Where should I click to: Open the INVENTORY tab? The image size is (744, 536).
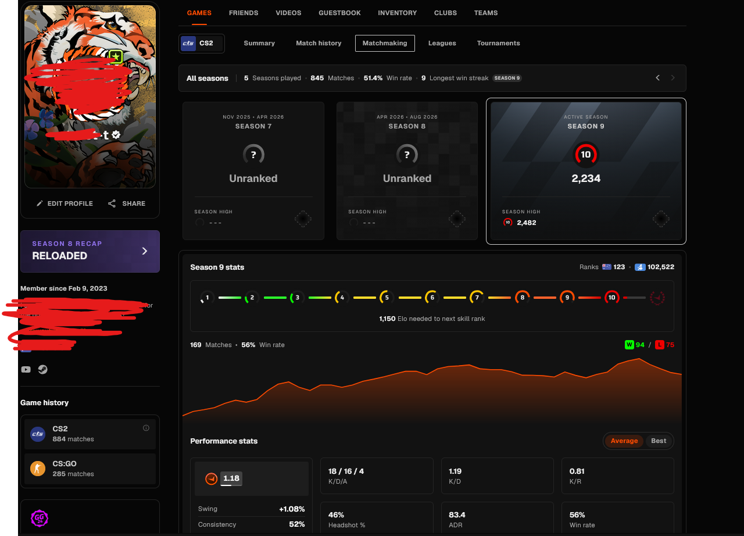(x=398, y=13)
